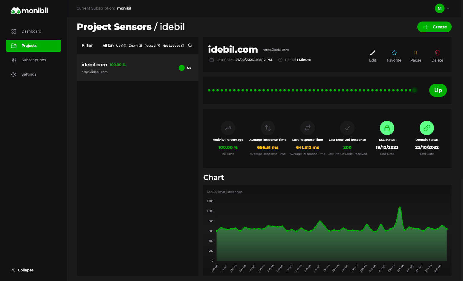Click the Last Received Response checkmark icon
463x281 pixels.
[x=347, y=128]
